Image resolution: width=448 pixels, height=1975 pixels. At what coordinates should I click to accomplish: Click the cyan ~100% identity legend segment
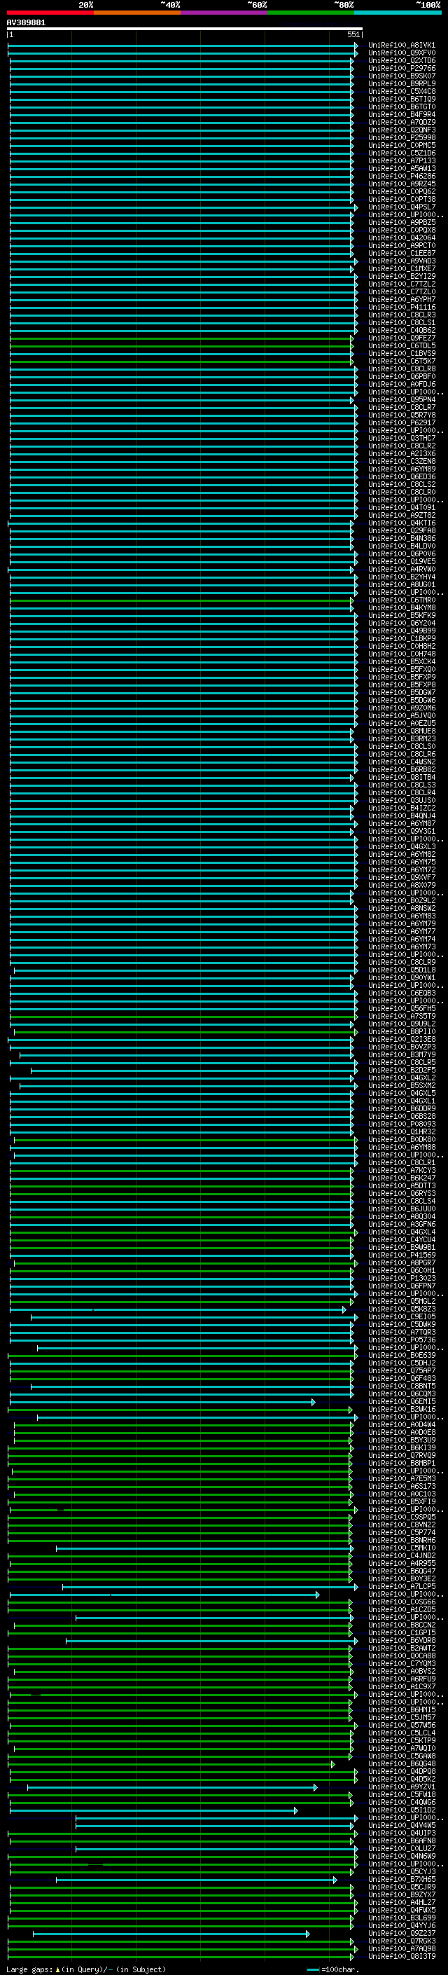pyautogui.click(x=398, y=13)
